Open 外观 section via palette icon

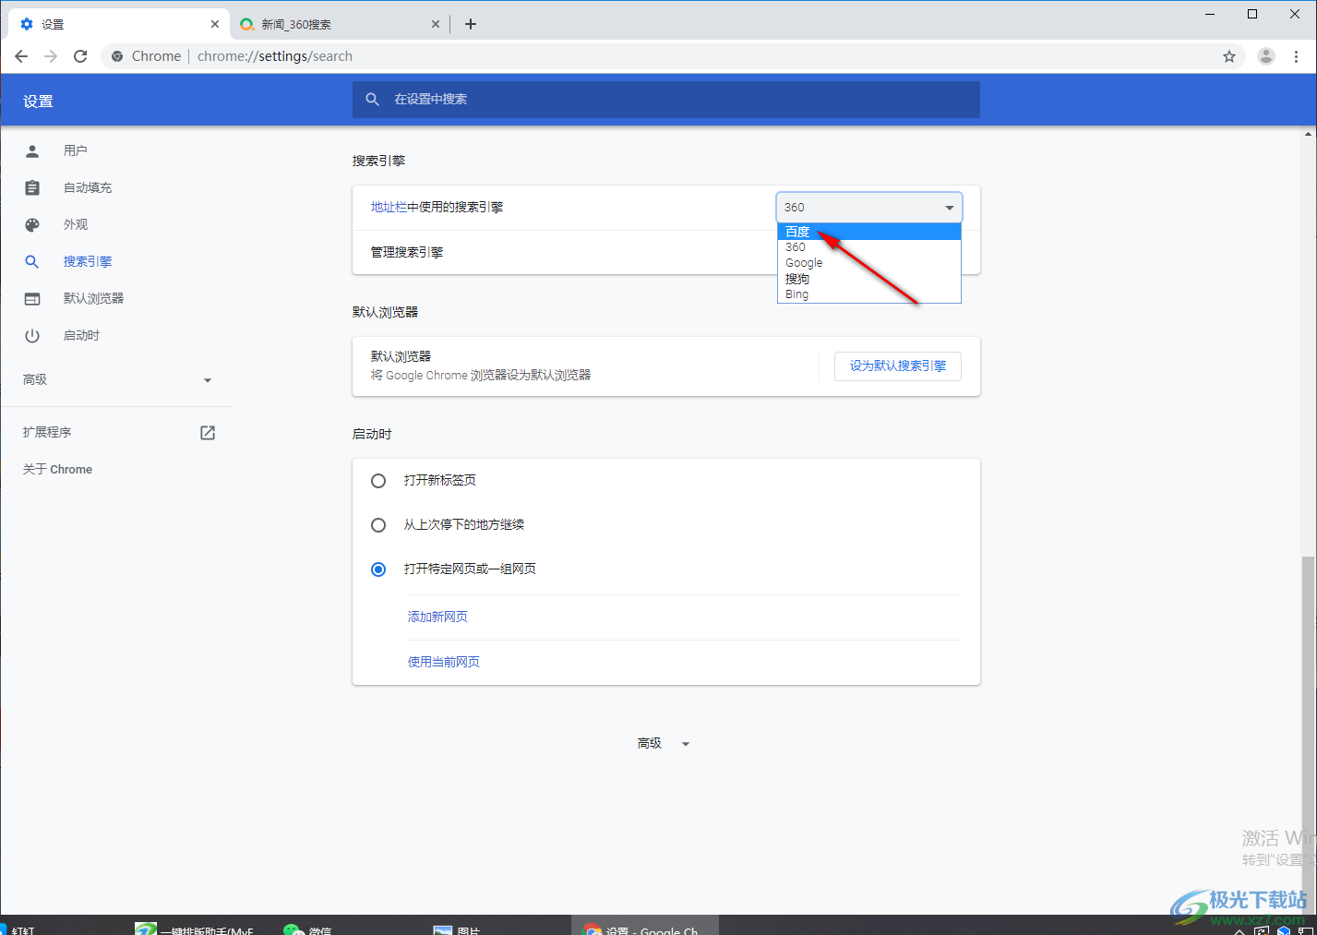32,224
